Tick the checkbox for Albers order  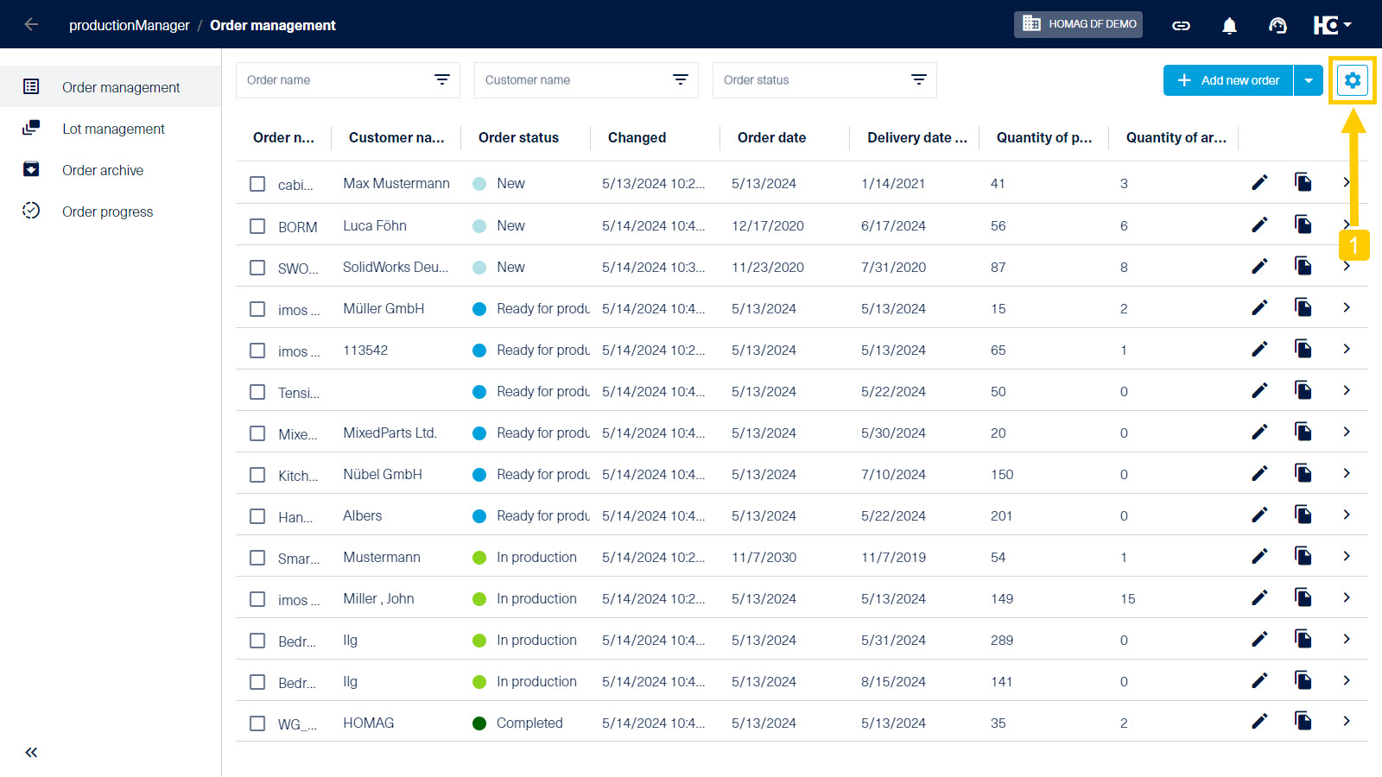(x=257, y=516)
